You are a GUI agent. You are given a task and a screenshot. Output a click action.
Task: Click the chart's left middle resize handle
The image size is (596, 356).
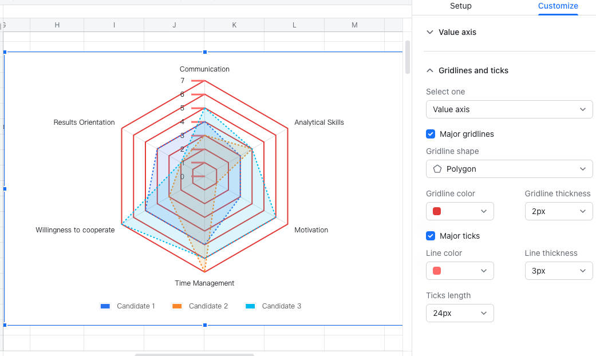[5, 188]
